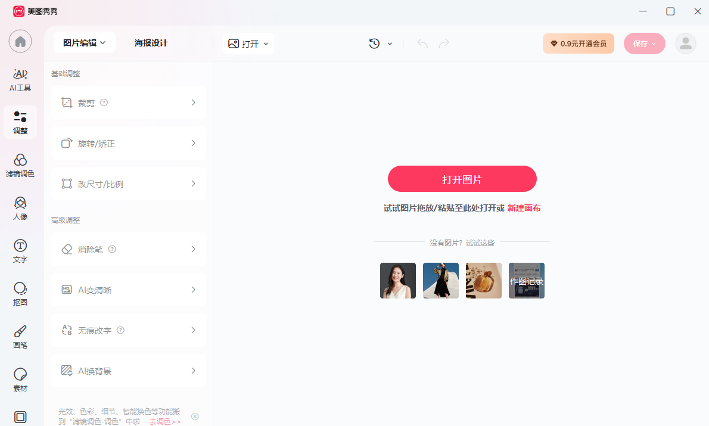Viewport: 709px width, 426px height.
Task: Open the 消除笔 eraser pen option
Action: pyautogui.click(x=129, y=249)
